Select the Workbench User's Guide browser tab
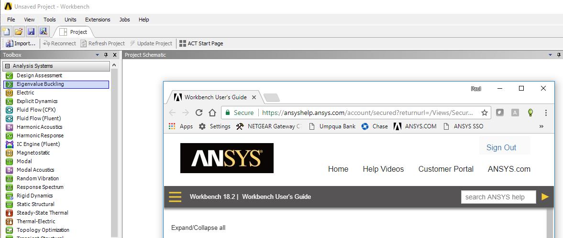Image resolution: width=563 pixels, height=238 pixels. [215, 97]
